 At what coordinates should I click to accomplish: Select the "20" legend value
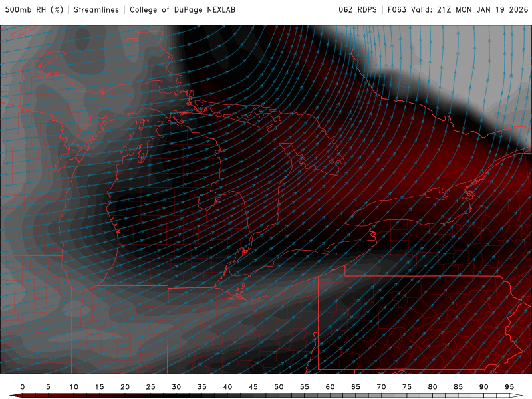pos(125,387)
